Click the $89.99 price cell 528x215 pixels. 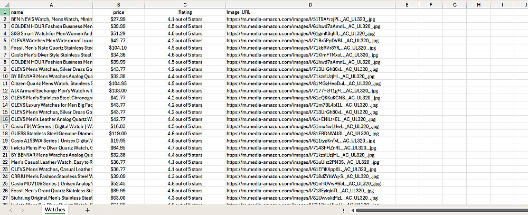[118, 191]
